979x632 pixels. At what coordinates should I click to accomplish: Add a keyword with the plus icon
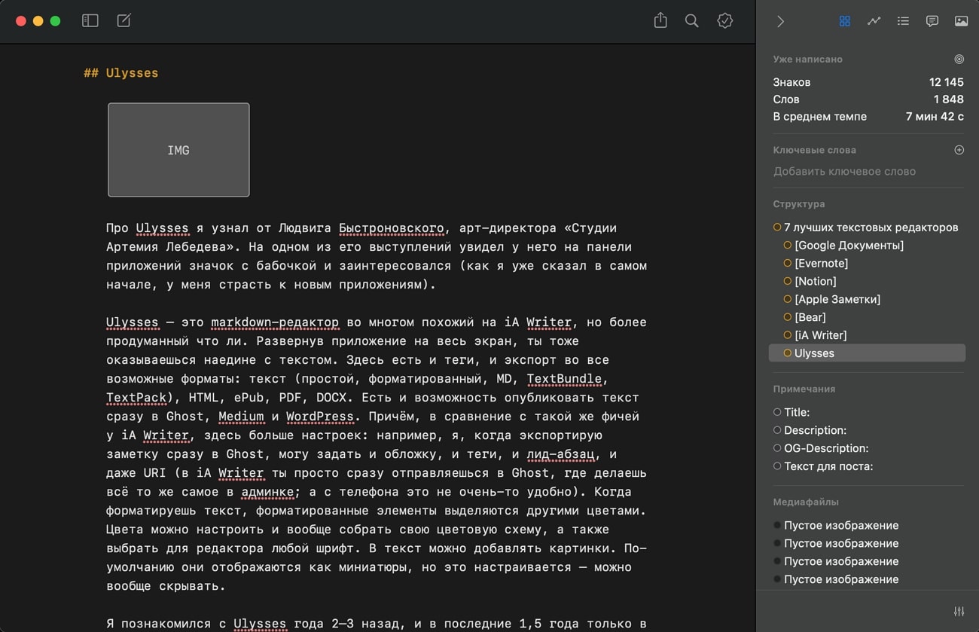point(959,150)
